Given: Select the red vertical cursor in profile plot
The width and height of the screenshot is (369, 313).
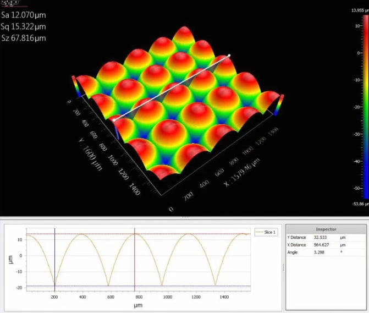Looking at the screenshot, I should (x=135, y=260).
